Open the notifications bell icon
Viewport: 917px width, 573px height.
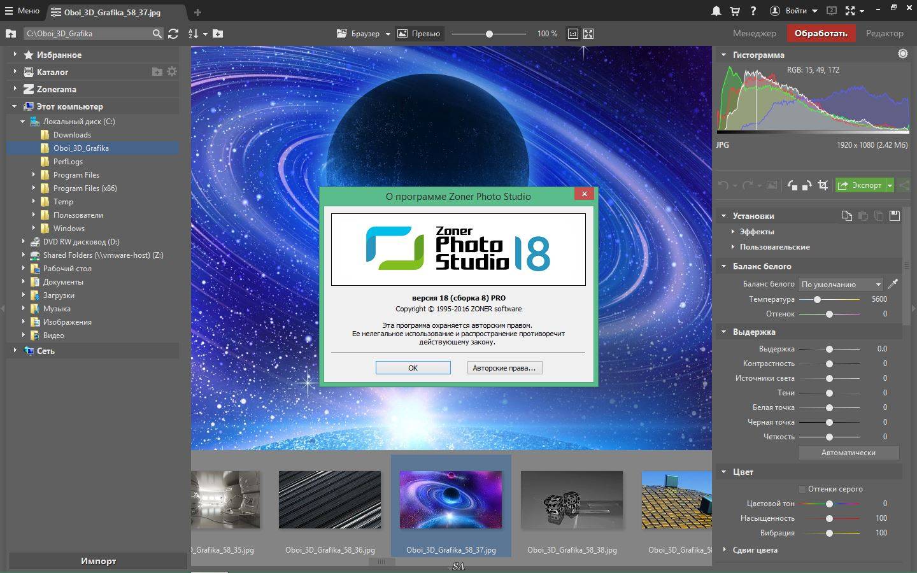(716, 11)
